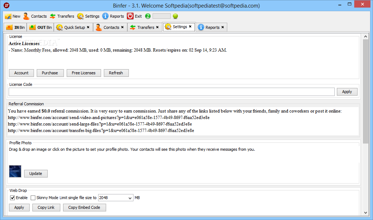Close the Settings tab
The height and width of the screenshot is (220, 373).
point(190,27)
